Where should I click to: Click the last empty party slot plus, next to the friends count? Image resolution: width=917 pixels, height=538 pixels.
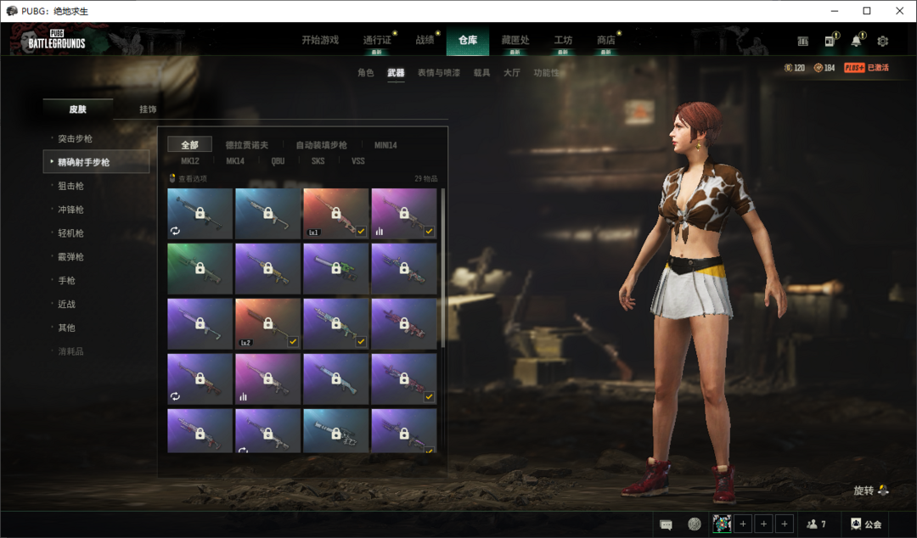click(785, 524)
